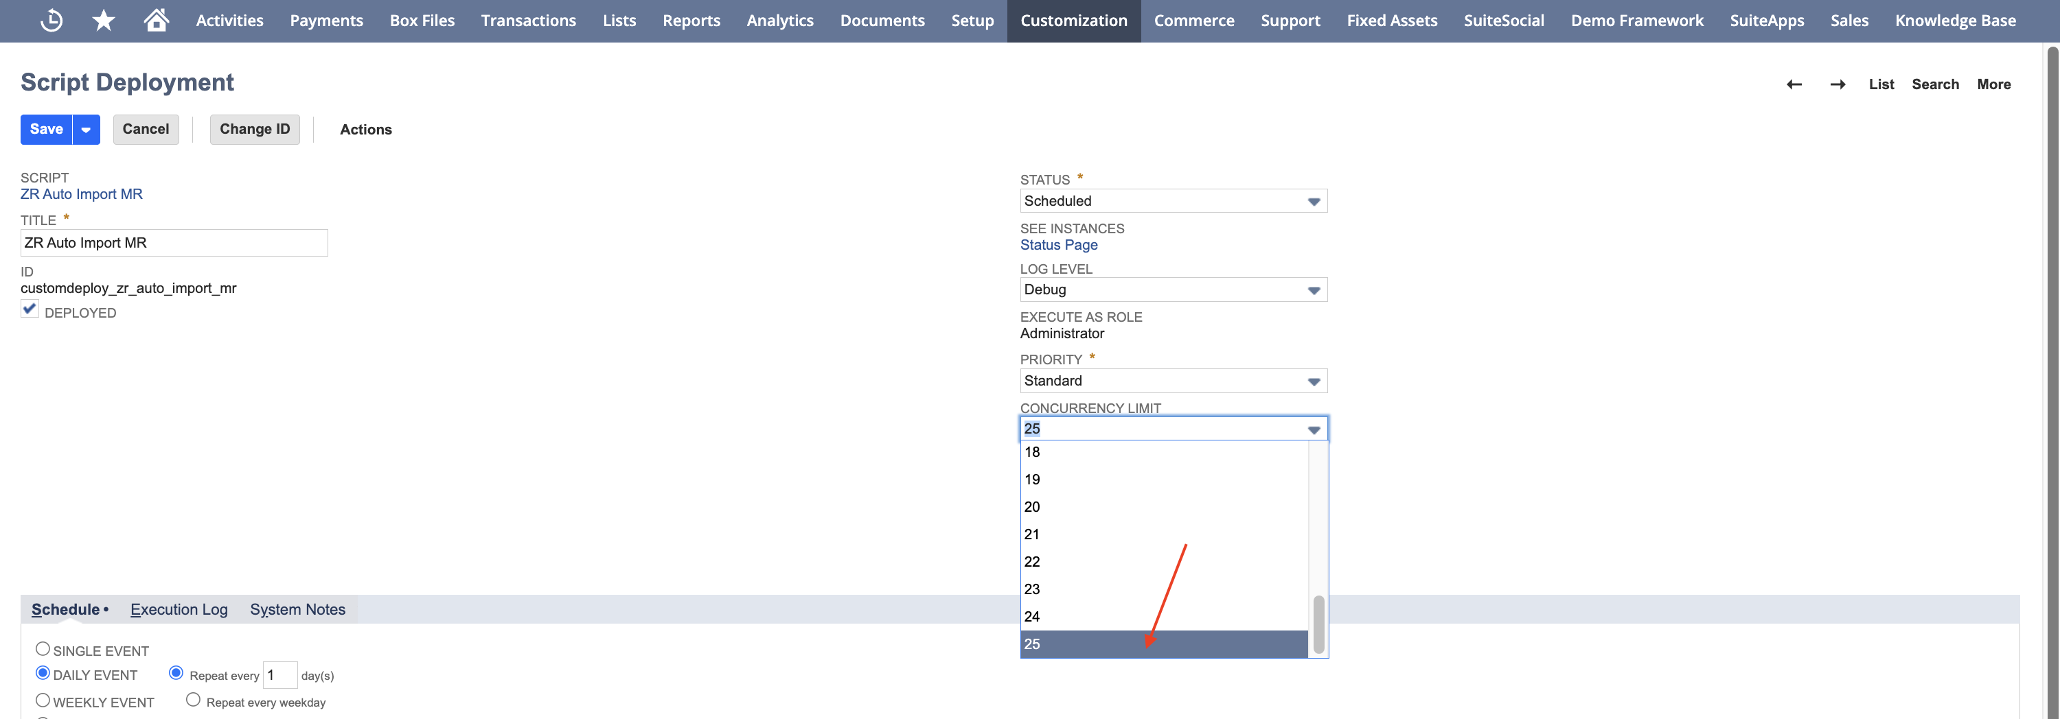This screenshot has width=2060, height=719.
Task: Expand the Priority dropdown showing Standard
Action: (x=1173, y=380)
